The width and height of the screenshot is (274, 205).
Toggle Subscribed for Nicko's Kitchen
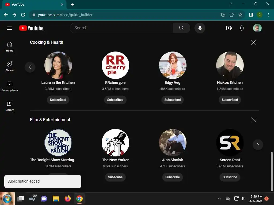point(230,100)
